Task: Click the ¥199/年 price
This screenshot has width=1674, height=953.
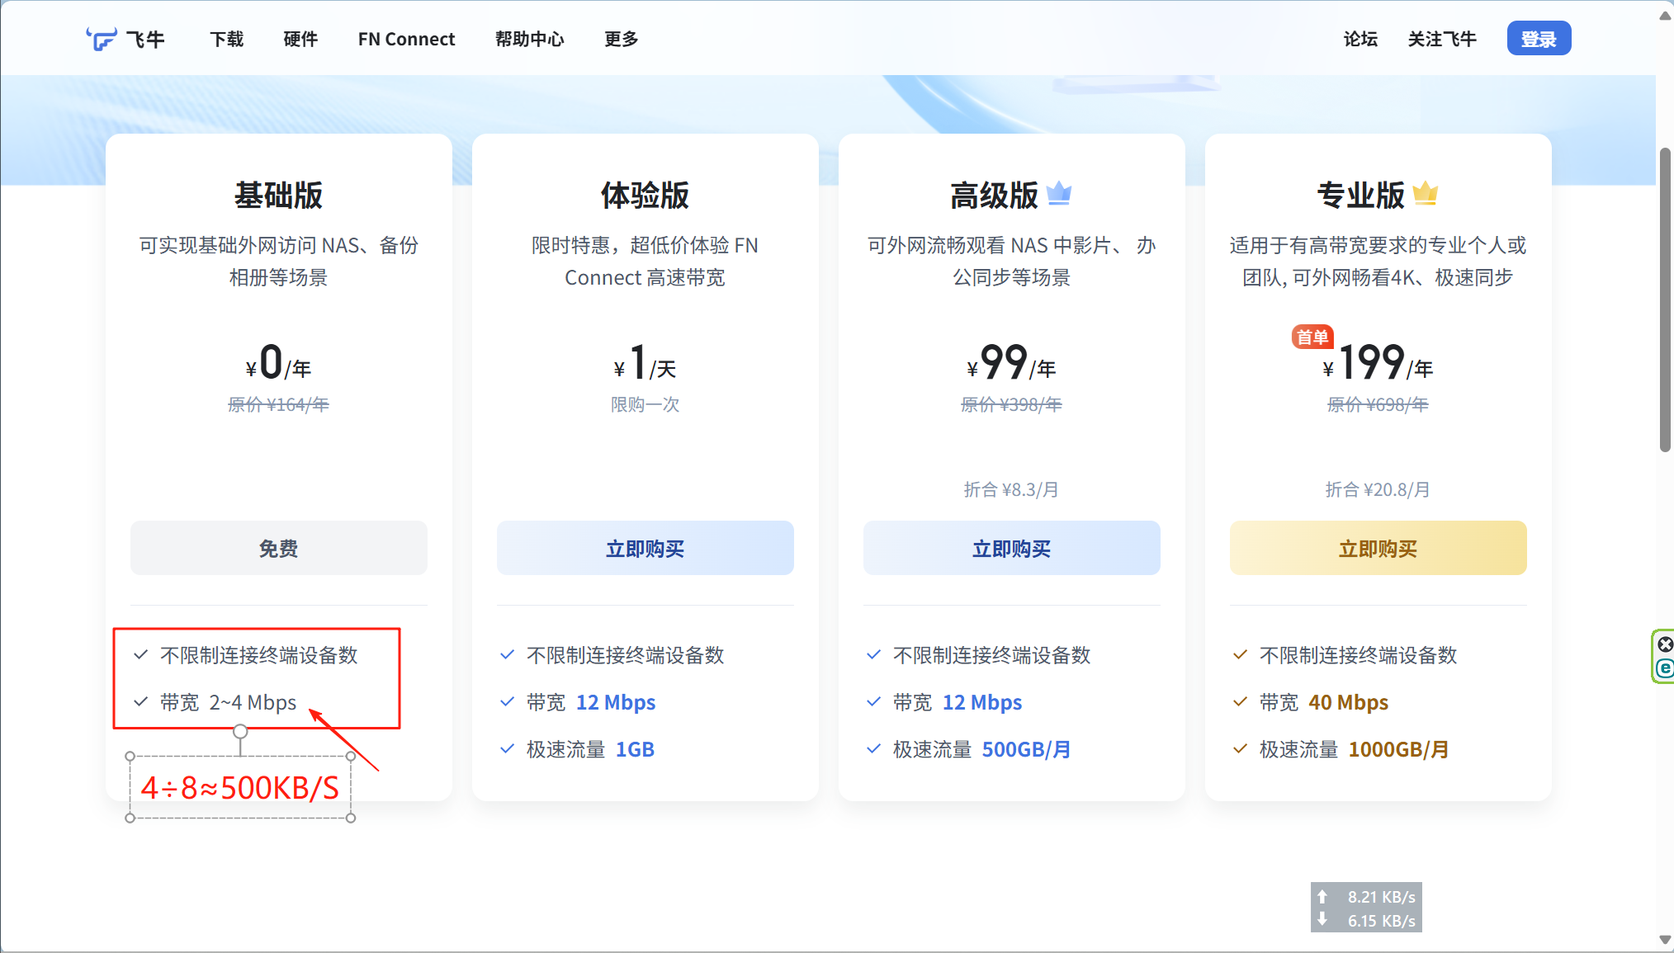Action: coord(1378,363)
